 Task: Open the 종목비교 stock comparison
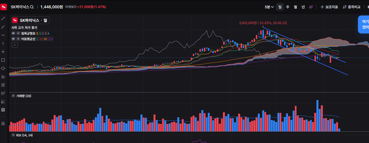coord(352,7)
